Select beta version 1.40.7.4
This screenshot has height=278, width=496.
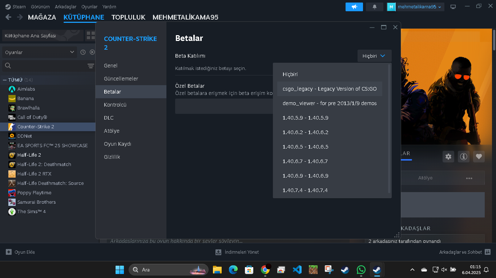pyautogui.click(x=330, y=190)
